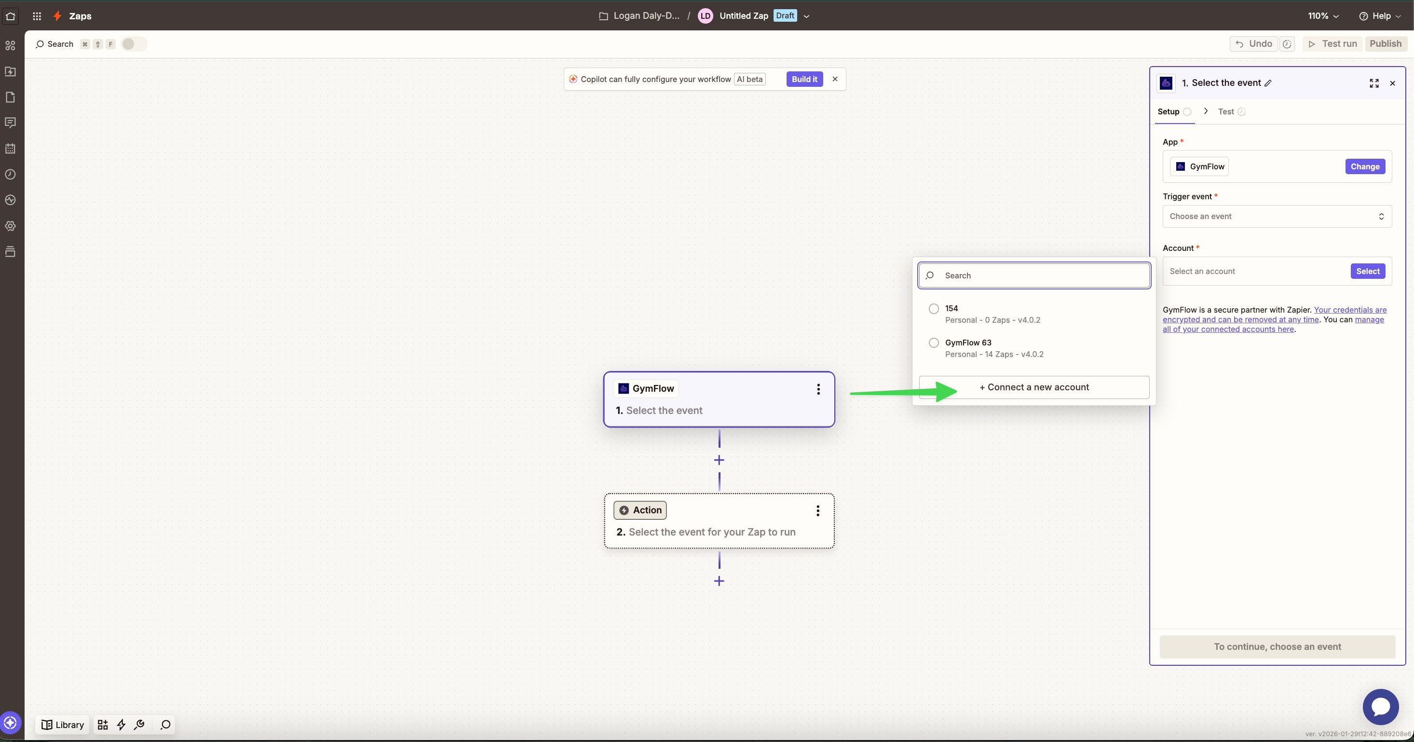Image resolution: width=1414 pixels, height=742 pixels.
Task: Click the 'To continue, choose an event' button
Action: click(1277, 647)
